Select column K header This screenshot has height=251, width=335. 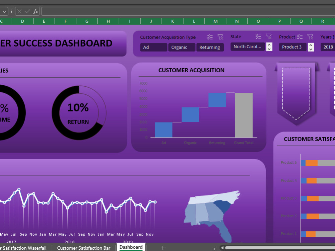click(173, 21)
